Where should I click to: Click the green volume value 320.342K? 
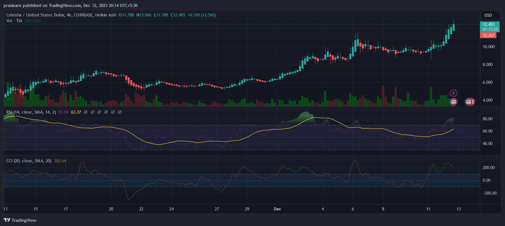tap(33, 21)
